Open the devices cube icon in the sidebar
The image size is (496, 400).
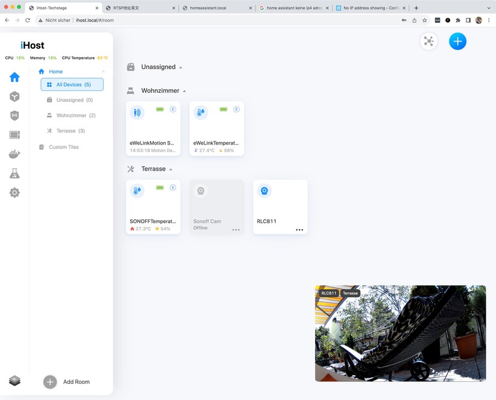[14, 96]
